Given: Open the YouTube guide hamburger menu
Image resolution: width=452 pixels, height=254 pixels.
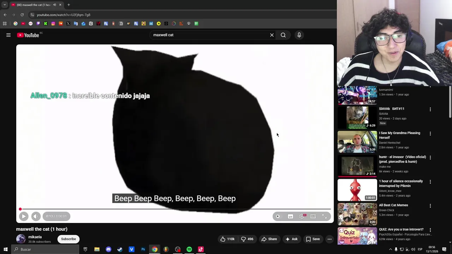Looking at the screenshot, I should click(8, 35).
